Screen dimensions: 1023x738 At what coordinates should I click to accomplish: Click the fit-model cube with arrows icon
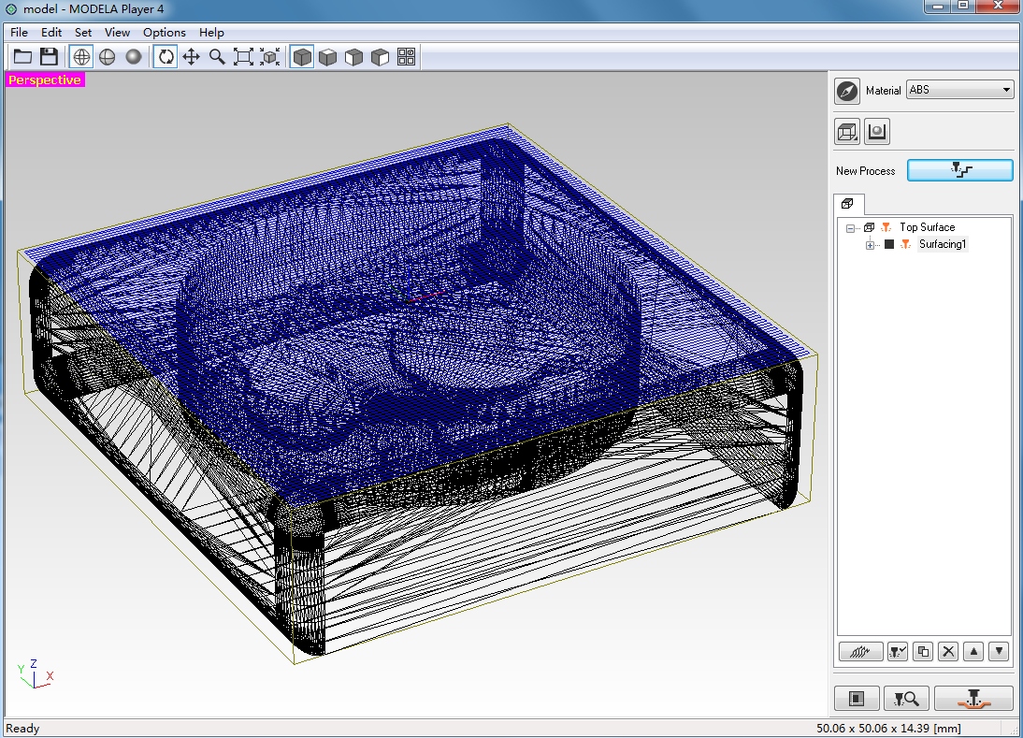(x=269, y=57)
